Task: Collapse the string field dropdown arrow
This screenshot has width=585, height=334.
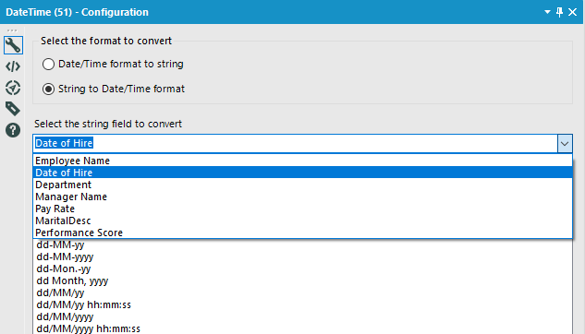Action: point(565,143)
